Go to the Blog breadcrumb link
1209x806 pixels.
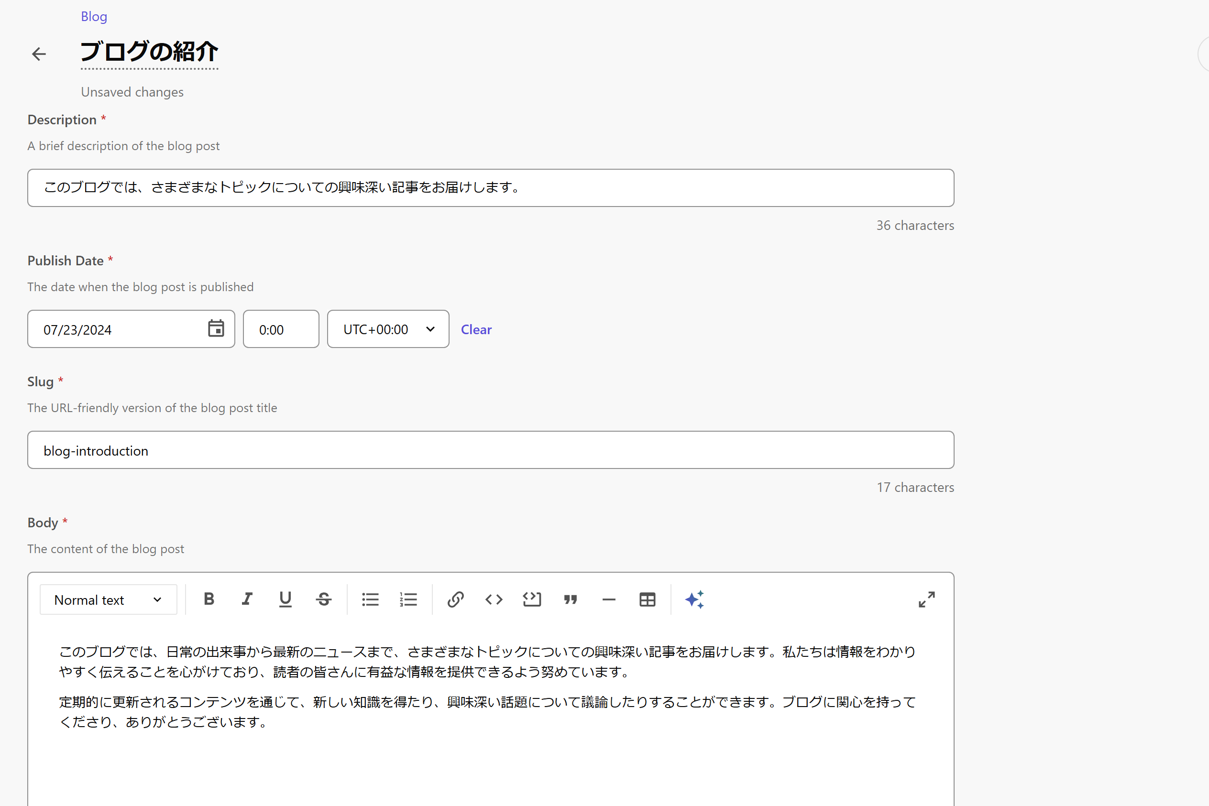coord(94,16)
